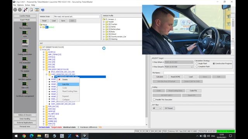Expand the DME ECU node
This screenshot has width=248, height=139.
coord(44,59)
